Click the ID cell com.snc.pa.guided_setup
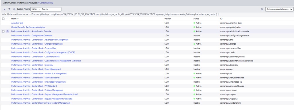This screenshot has width=294, height=110. coord(231,27)
